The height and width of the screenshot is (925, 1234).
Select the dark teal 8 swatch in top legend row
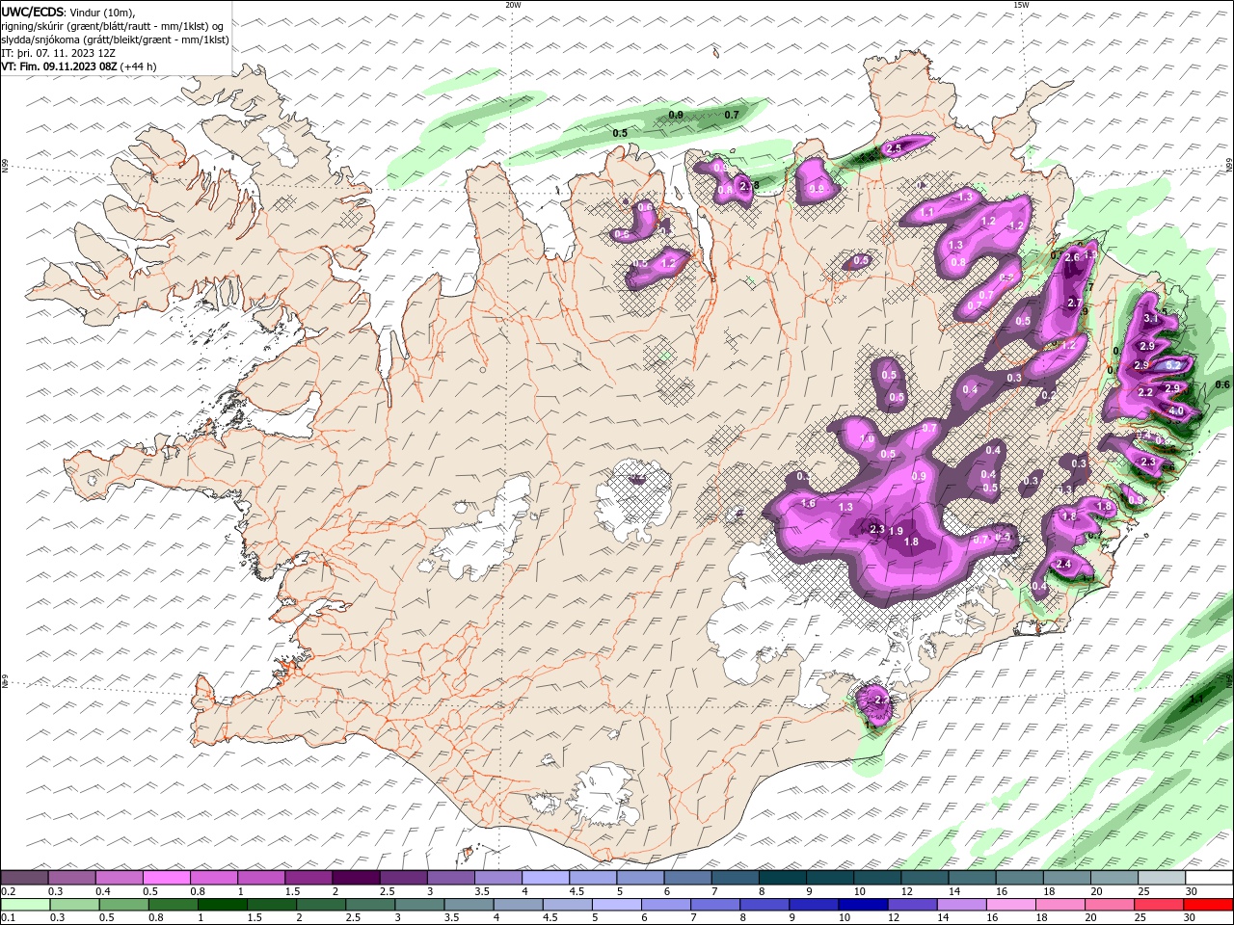coord(781,878)
